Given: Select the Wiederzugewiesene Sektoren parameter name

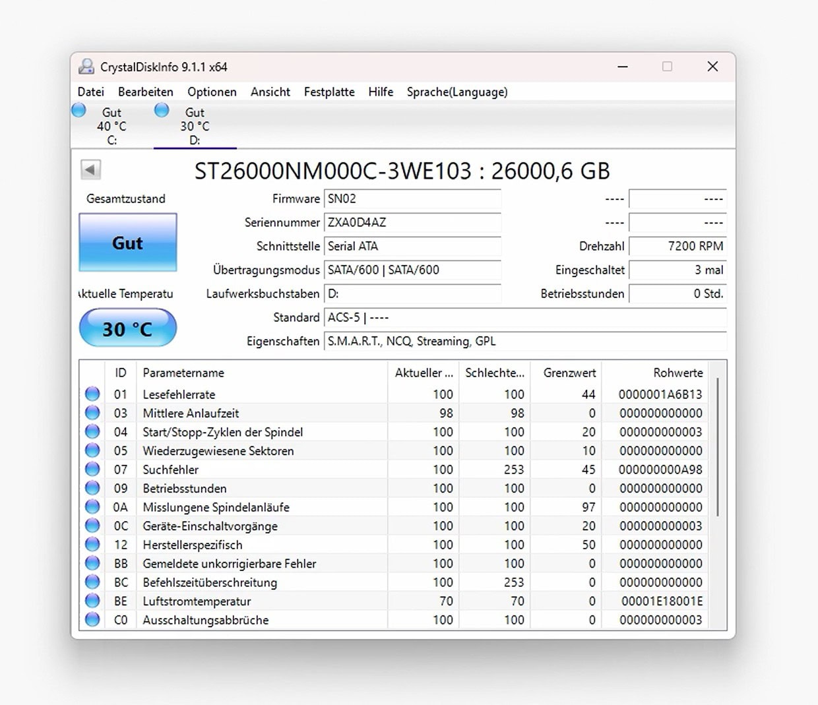Looking at the screenshot, I should [218, 451].
